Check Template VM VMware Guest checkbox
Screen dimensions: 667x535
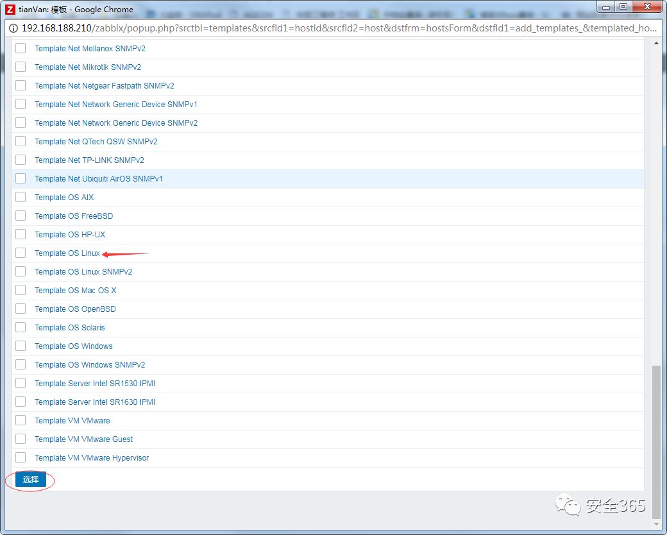click(x=21, y=439)
